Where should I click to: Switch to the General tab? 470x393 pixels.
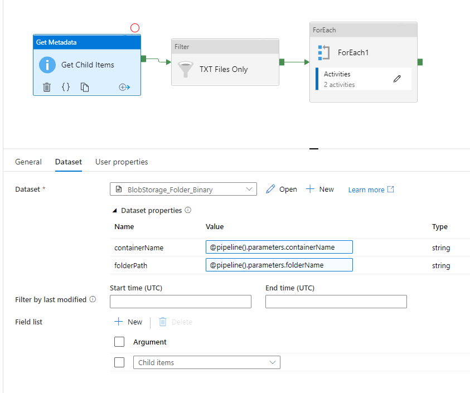tap(28, 162)
